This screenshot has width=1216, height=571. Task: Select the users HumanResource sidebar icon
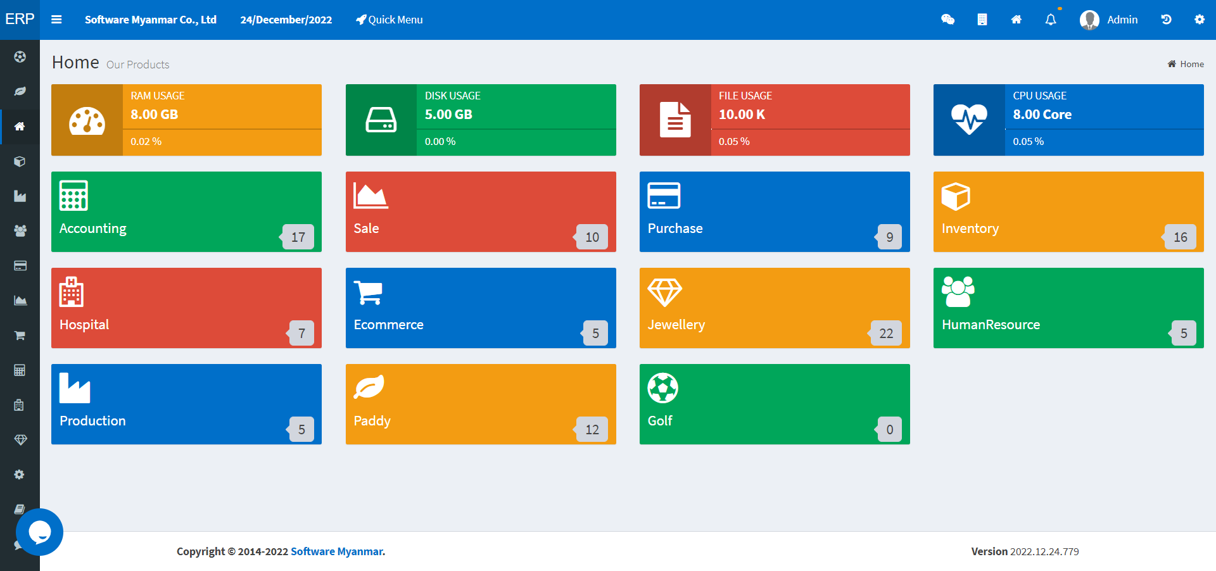coord(20,231)
